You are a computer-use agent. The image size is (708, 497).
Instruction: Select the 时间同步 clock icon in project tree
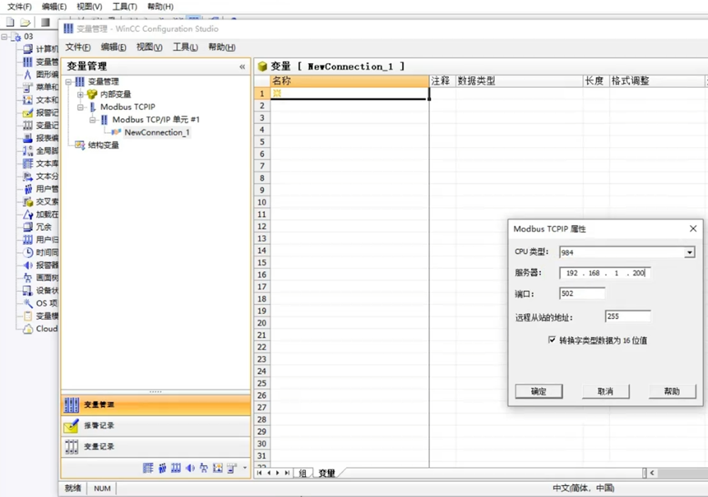[28, 252]
